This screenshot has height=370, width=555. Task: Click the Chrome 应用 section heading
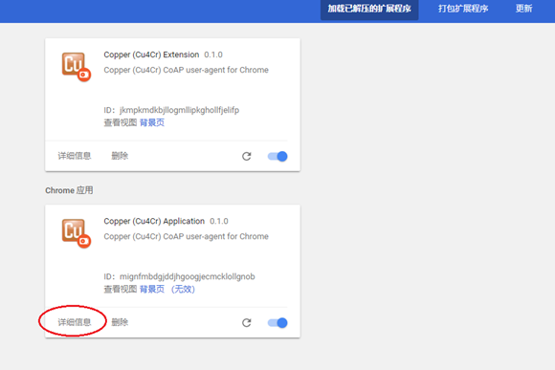click(69, 190)
